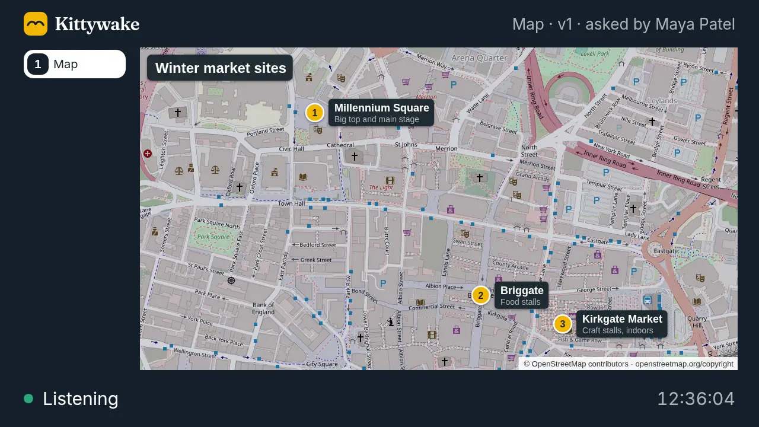
Task: Click the Town Hall map label
Action: 291,203
